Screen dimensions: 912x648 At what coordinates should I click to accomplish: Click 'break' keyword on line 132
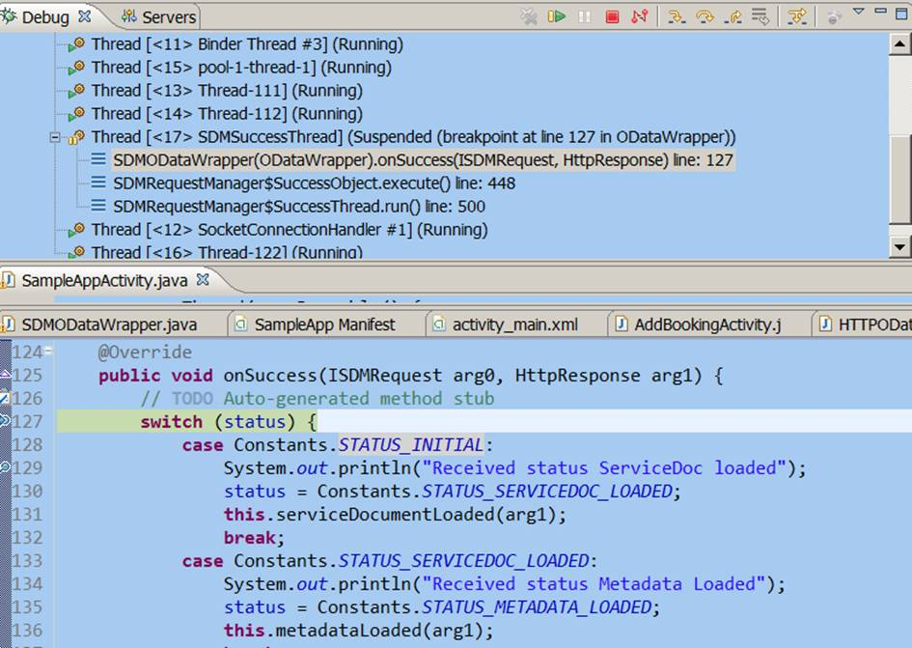point(250,538)
